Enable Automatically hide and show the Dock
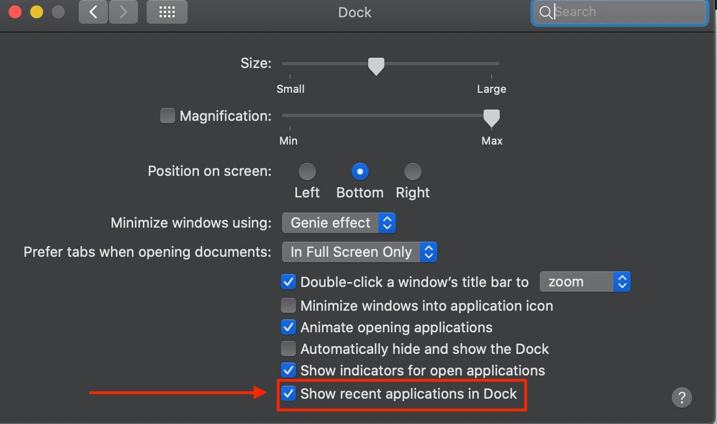 (288, 348)
